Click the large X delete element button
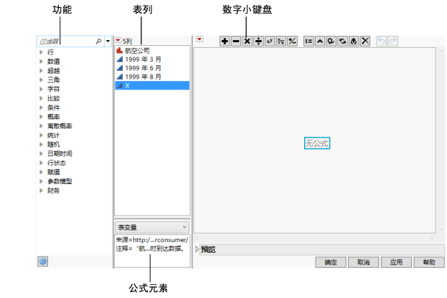Screen dimensions: 447x298 pyautogui.click(x=365, y=42)
